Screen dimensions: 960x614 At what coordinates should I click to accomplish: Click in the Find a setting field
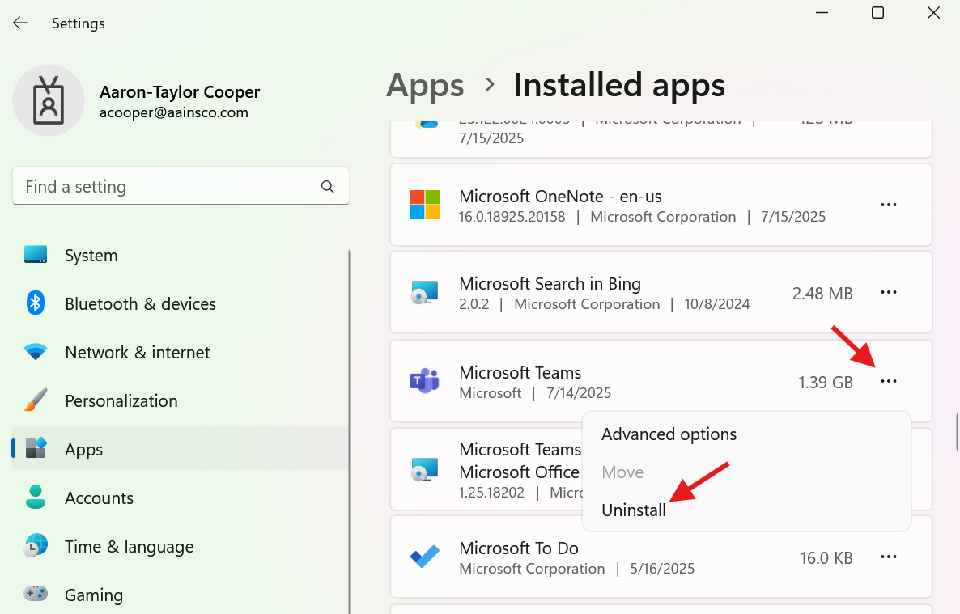(x=162, y=187)
